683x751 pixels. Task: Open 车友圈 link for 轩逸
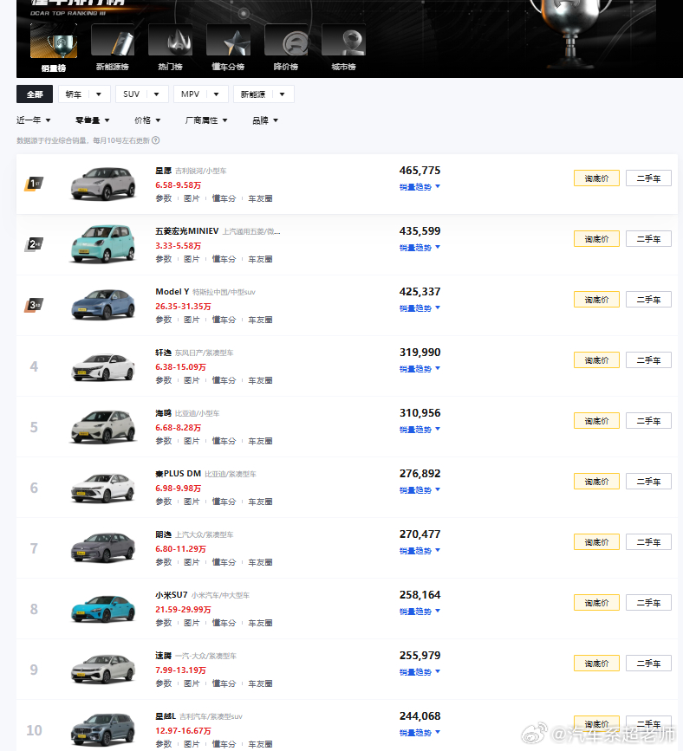coord(260,380)
